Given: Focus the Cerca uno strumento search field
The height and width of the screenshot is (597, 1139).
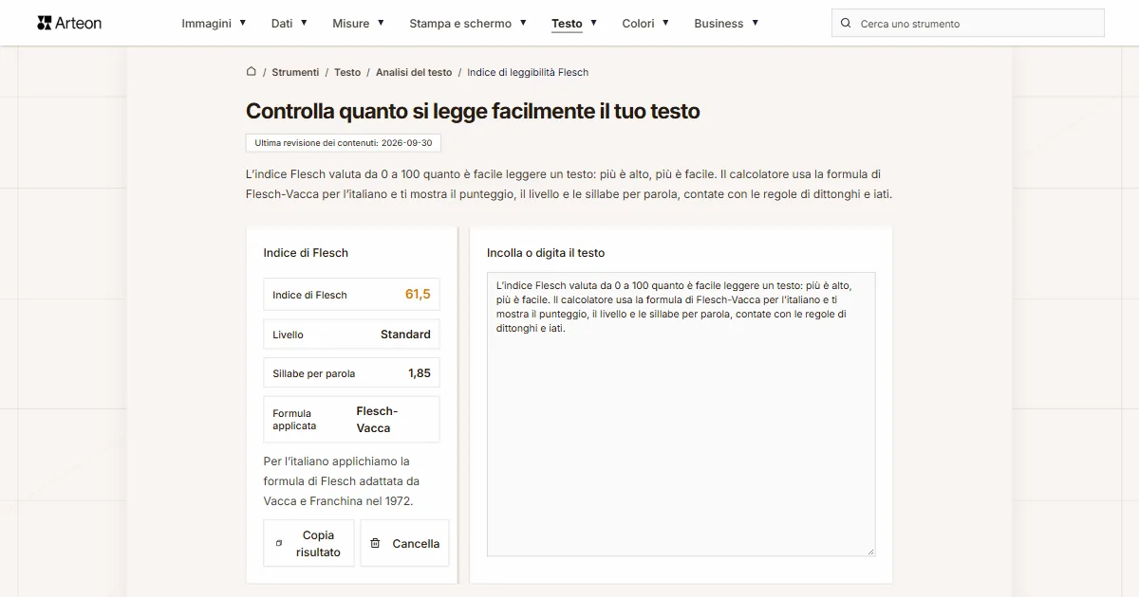Looking at the screenshot, I should click(x=968, y=23).
